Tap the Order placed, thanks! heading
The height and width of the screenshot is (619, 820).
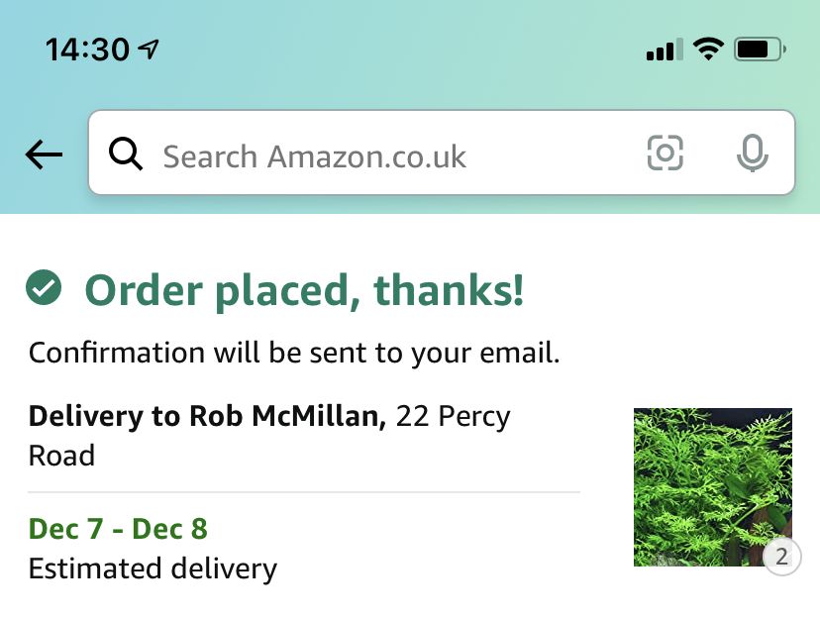tap(304, 290)
